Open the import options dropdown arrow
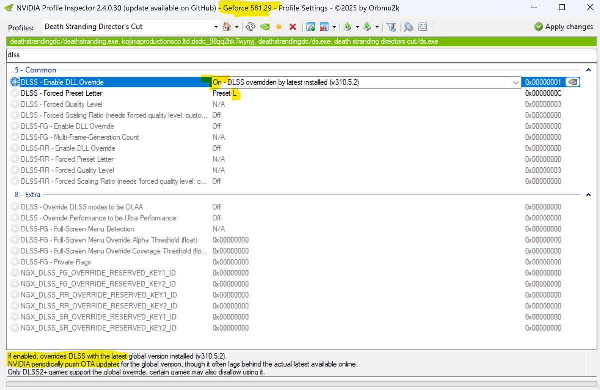 [x=377, y=27]
